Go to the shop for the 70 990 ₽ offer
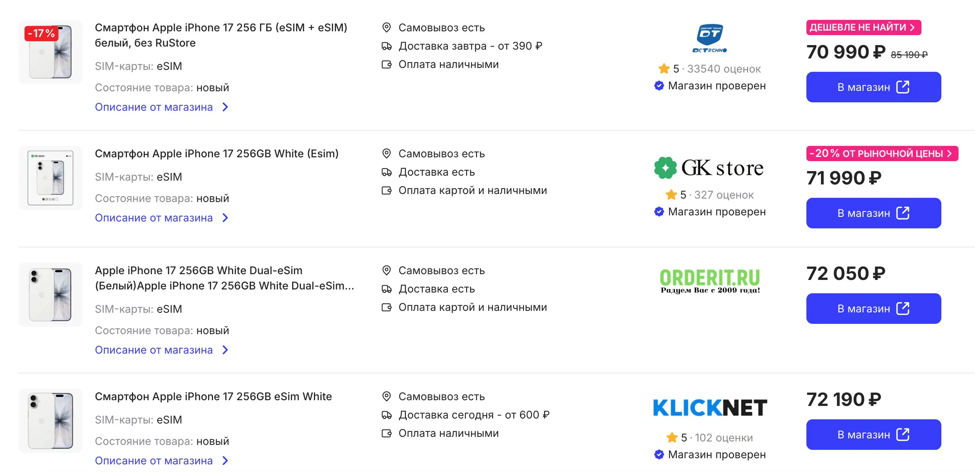This screenshot has width=975, height=472. click(x=873, y=87)
